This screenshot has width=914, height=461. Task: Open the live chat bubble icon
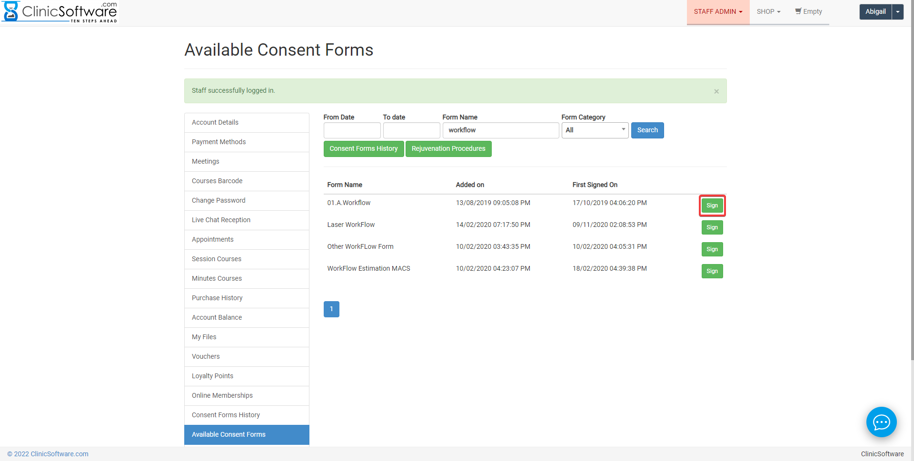tap(881, 422)
